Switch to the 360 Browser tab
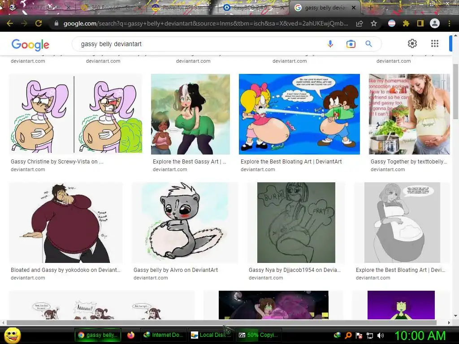The image size is (459, 344). pyautogui.click(x=111, y=8)
